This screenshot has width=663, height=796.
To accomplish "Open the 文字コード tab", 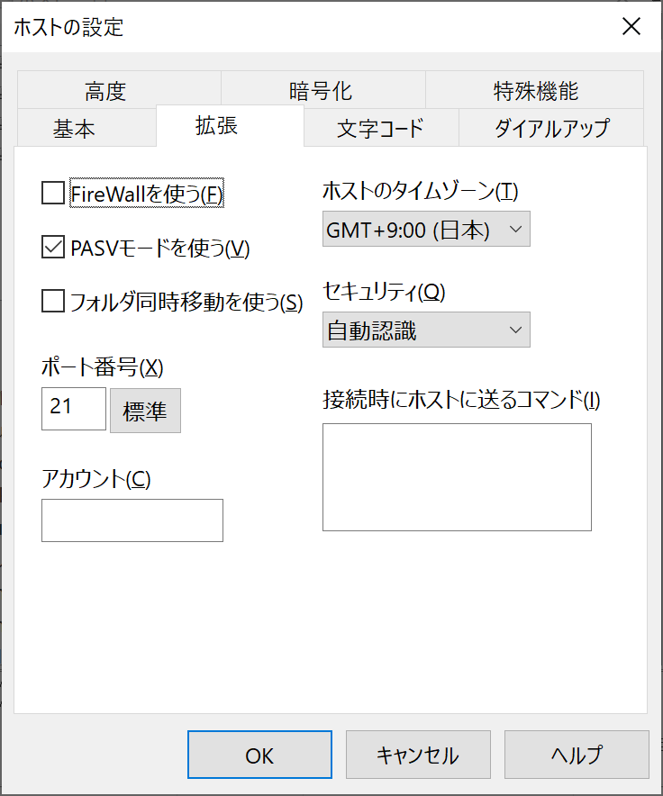I will point(381,129).
